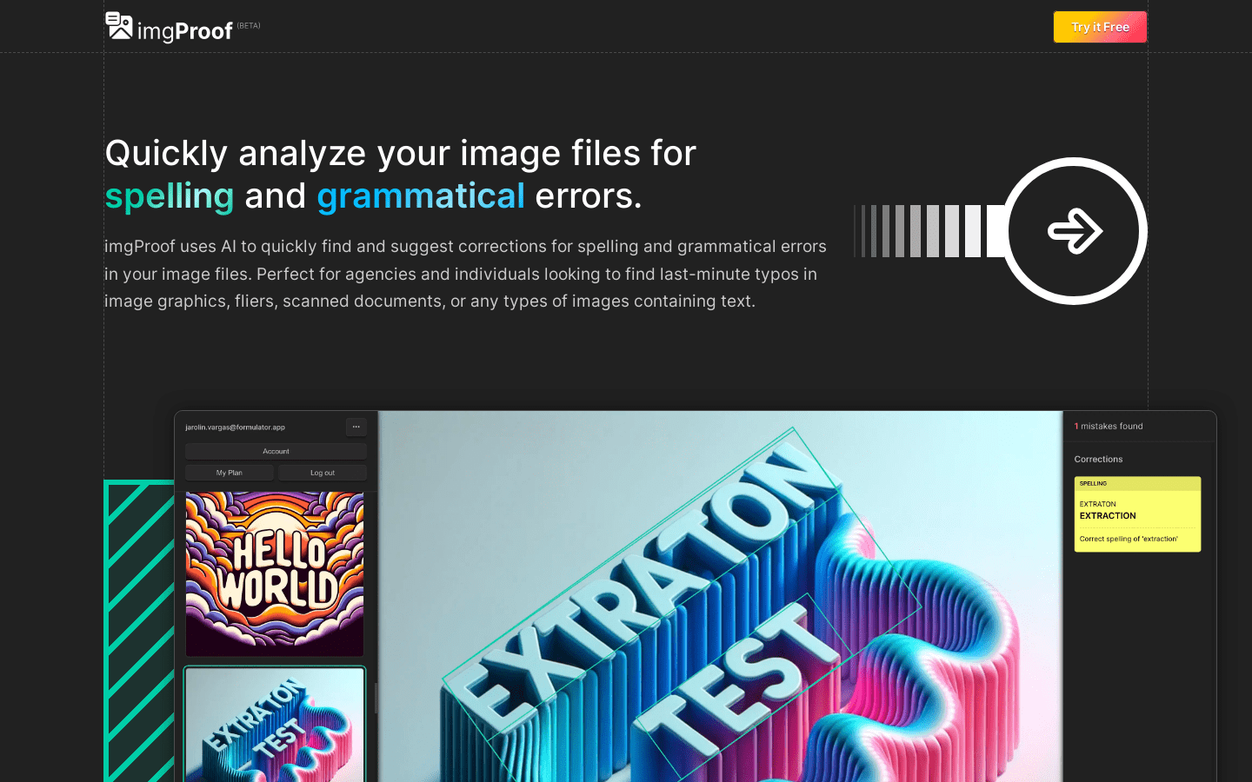Screen dimensions: 1252x782
Task: Click the '1 mistakes found' text
Action: point(1109,427)
